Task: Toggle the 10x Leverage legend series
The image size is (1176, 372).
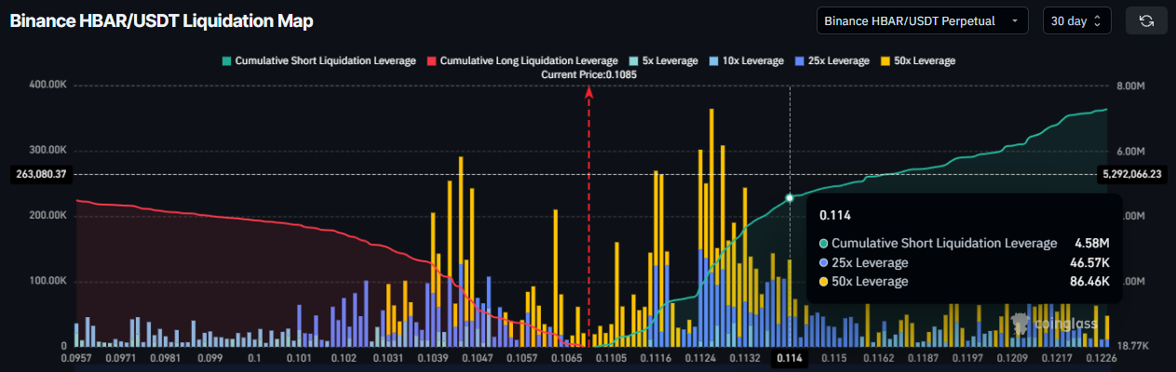Action: (747, 60)
